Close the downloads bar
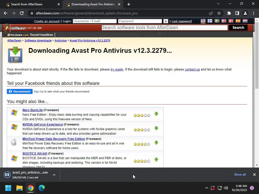The image size is (259, 194). (x=254, y=175)
